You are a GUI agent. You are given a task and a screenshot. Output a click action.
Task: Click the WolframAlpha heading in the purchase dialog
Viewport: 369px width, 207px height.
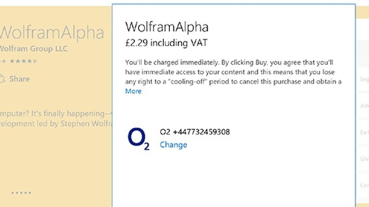[x=167, y=27]
